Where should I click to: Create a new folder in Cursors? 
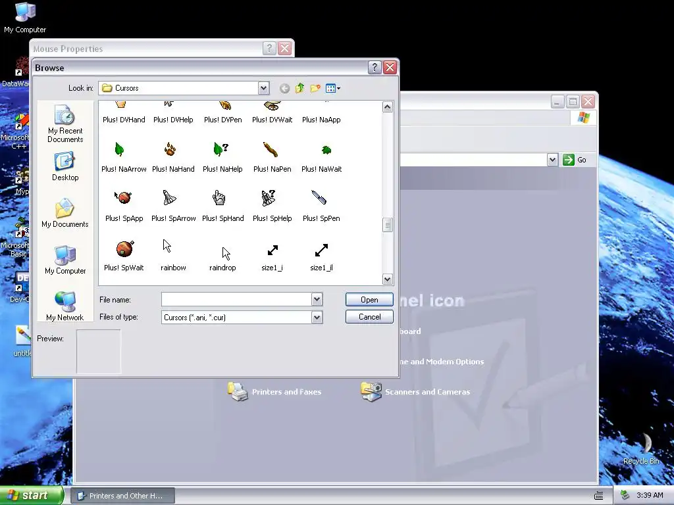[x=315, y=89]
